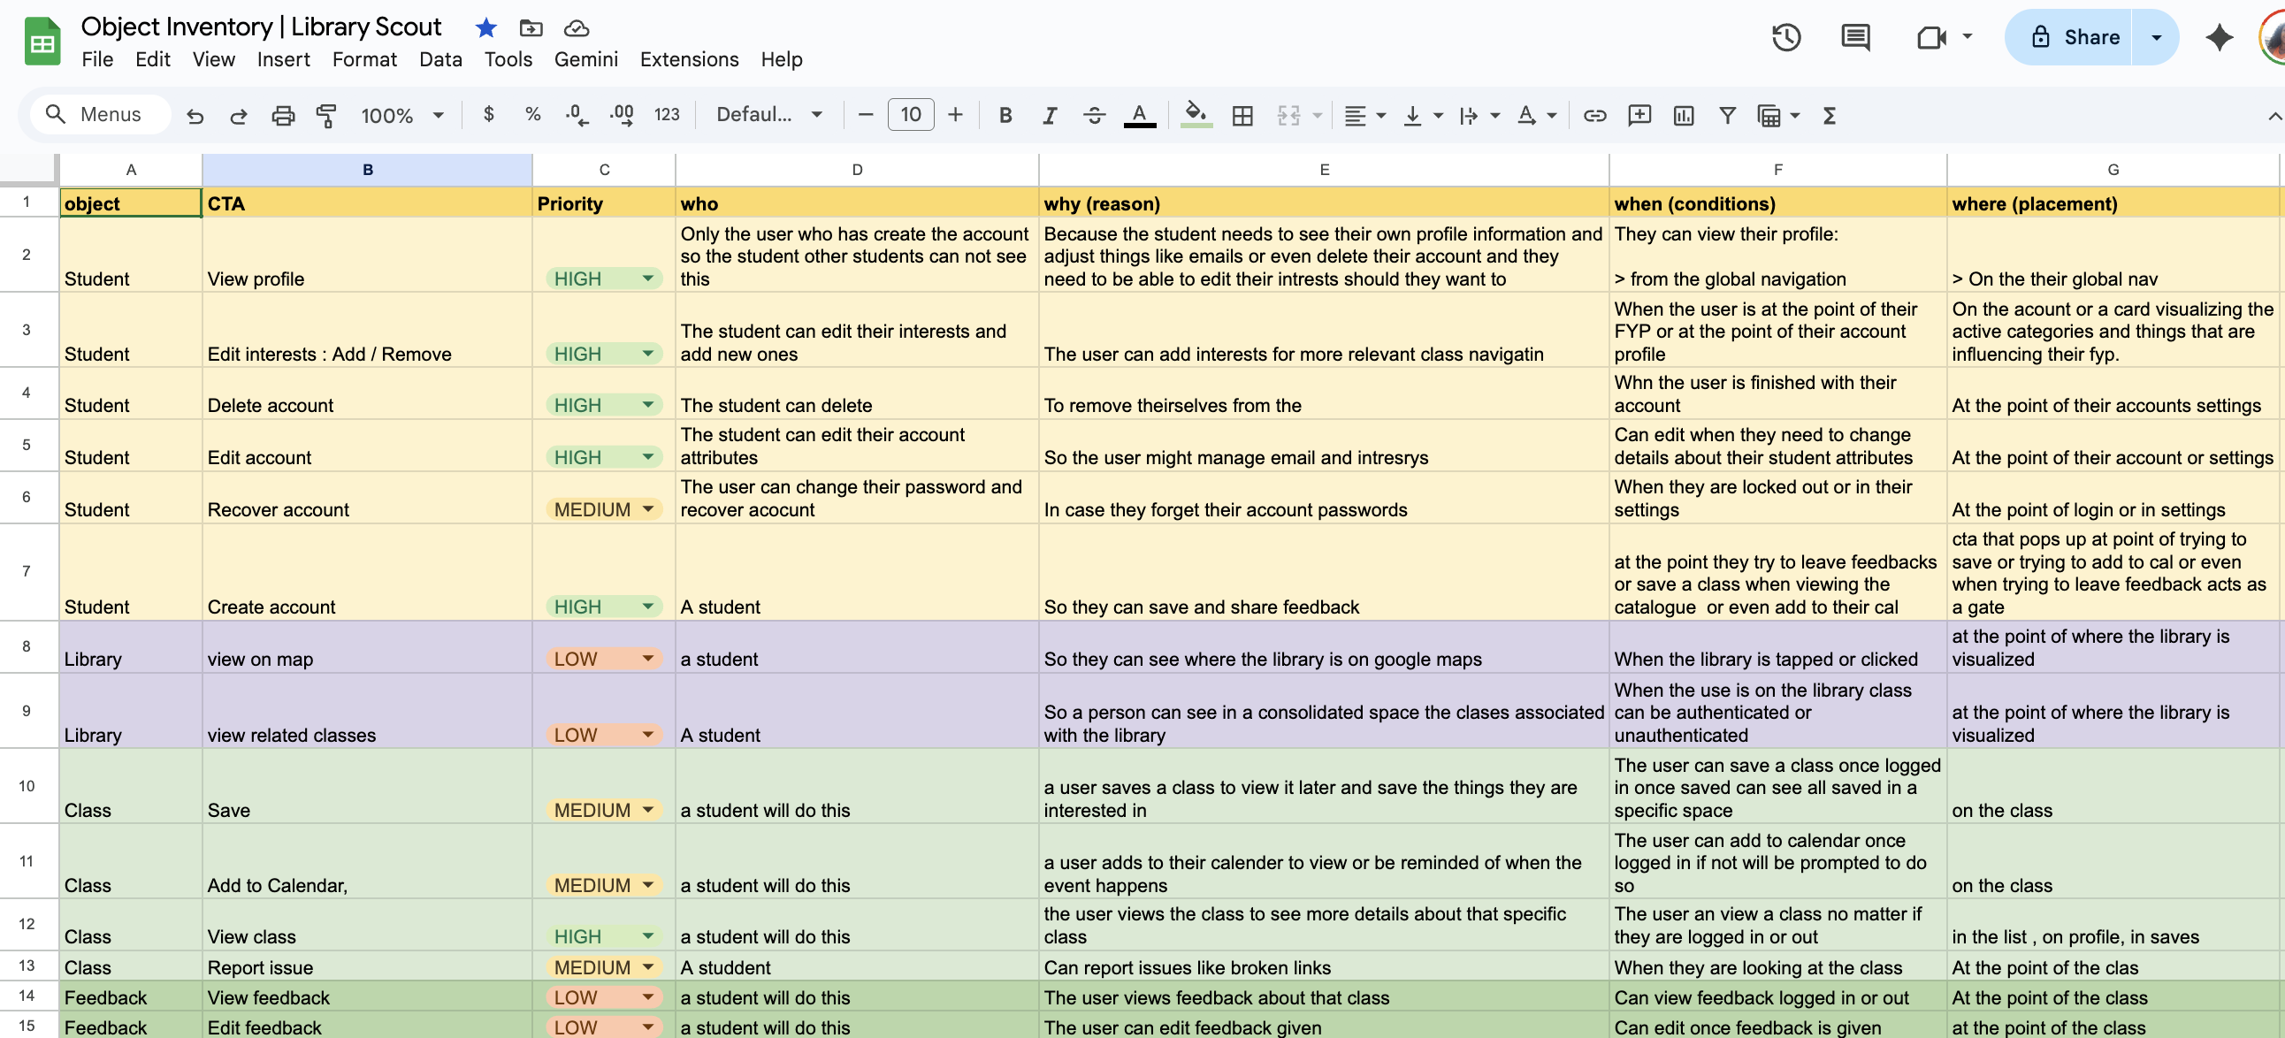Open LOW dropdown for view on map row
Screen dimensions: 2285x1038
[x=604, y=660]
